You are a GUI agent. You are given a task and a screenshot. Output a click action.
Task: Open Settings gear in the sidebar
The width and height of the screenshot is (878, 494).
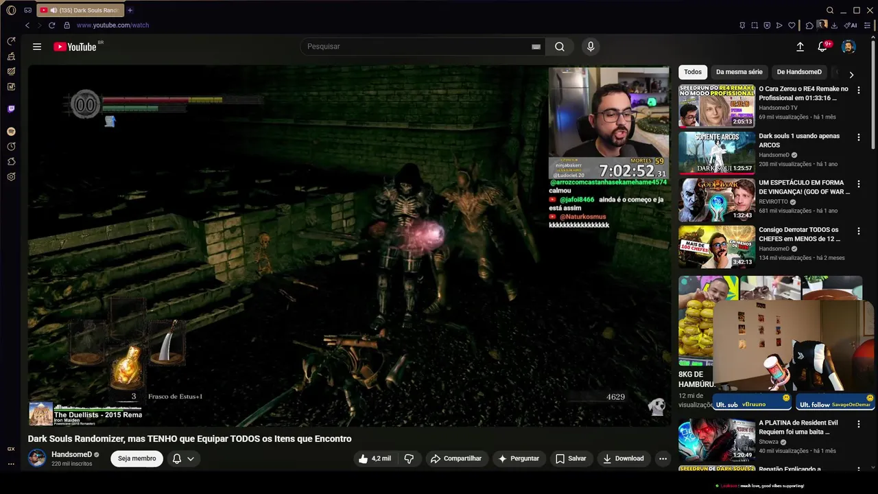click(11, 176)
